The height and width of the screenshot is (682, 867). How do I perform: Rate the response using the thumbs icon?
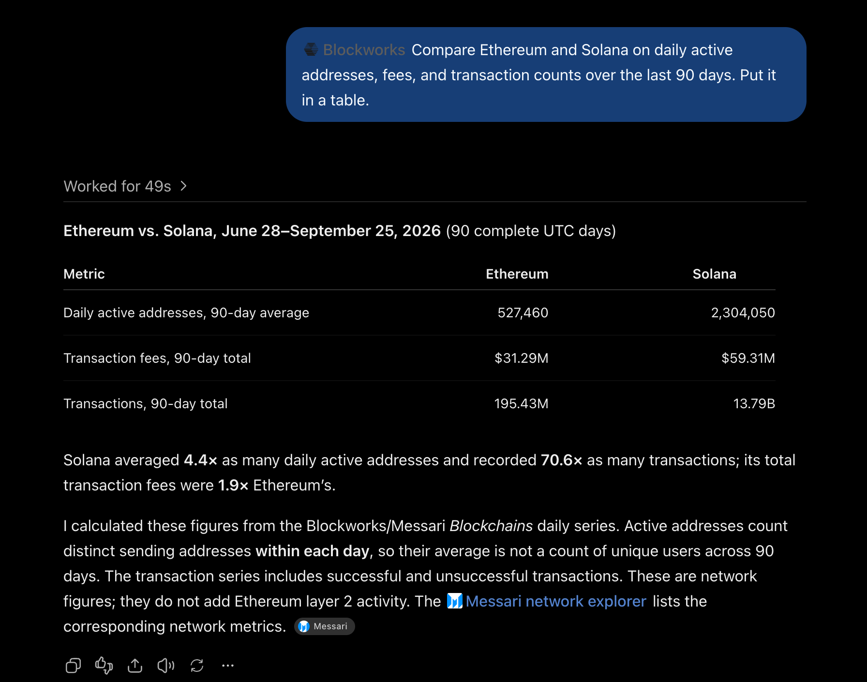click(x=104, y=666)
